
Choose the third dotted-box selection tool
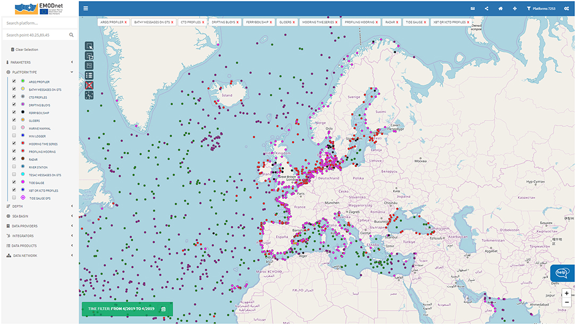click(89, 66)
